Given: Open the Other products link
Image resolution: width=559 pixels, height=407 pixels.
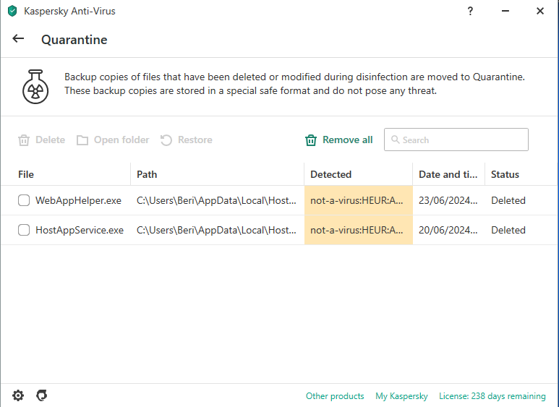Looking at the screenshot, I should (335, 396).
